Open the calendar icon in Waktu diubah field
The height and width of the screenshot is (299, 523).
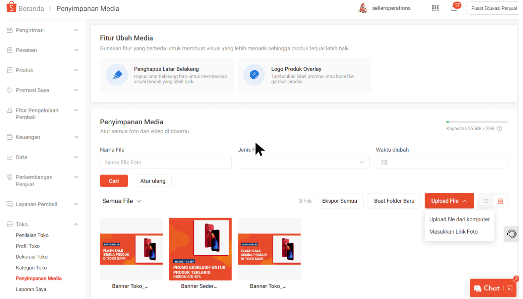(x=384, y=162)
